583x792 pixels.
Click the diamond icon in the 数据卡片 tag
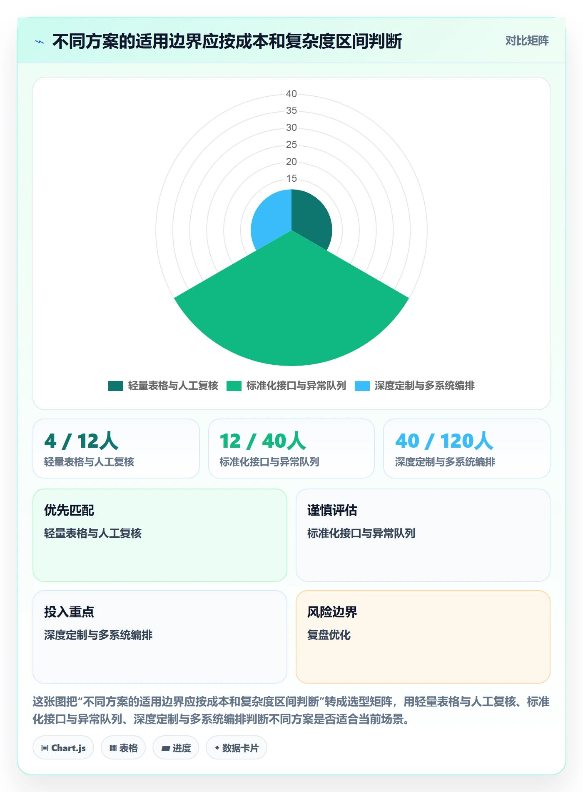(217, 748)
